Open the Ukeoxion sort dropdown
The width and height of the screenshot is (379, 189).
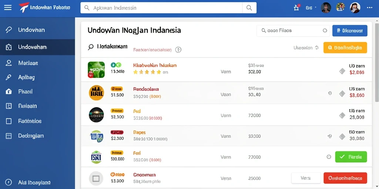(x=306, y=48)
